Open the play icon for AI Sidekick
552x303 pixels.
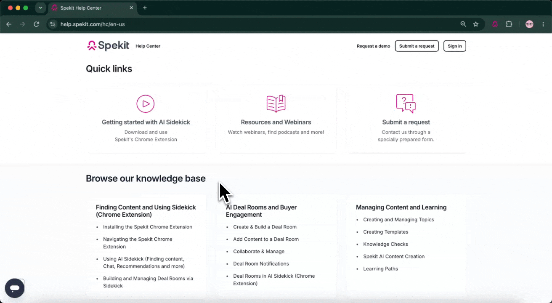coord(146,104)
